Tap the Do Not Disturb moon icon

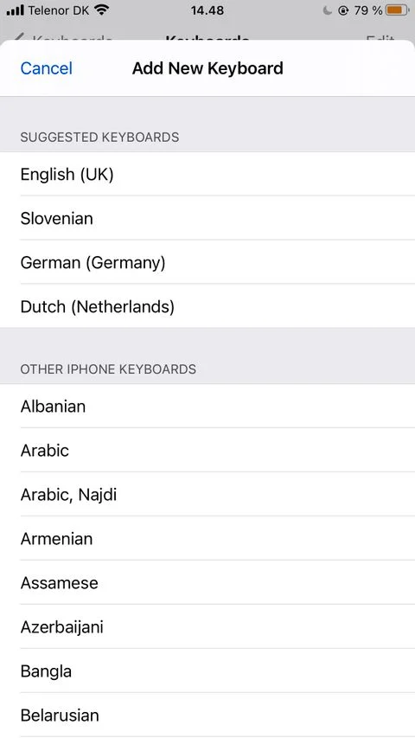328,10
